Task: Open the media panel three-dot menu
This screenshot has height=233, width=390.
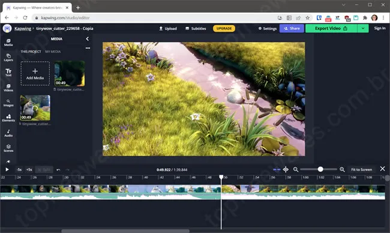Action: (x=88, y=48)
